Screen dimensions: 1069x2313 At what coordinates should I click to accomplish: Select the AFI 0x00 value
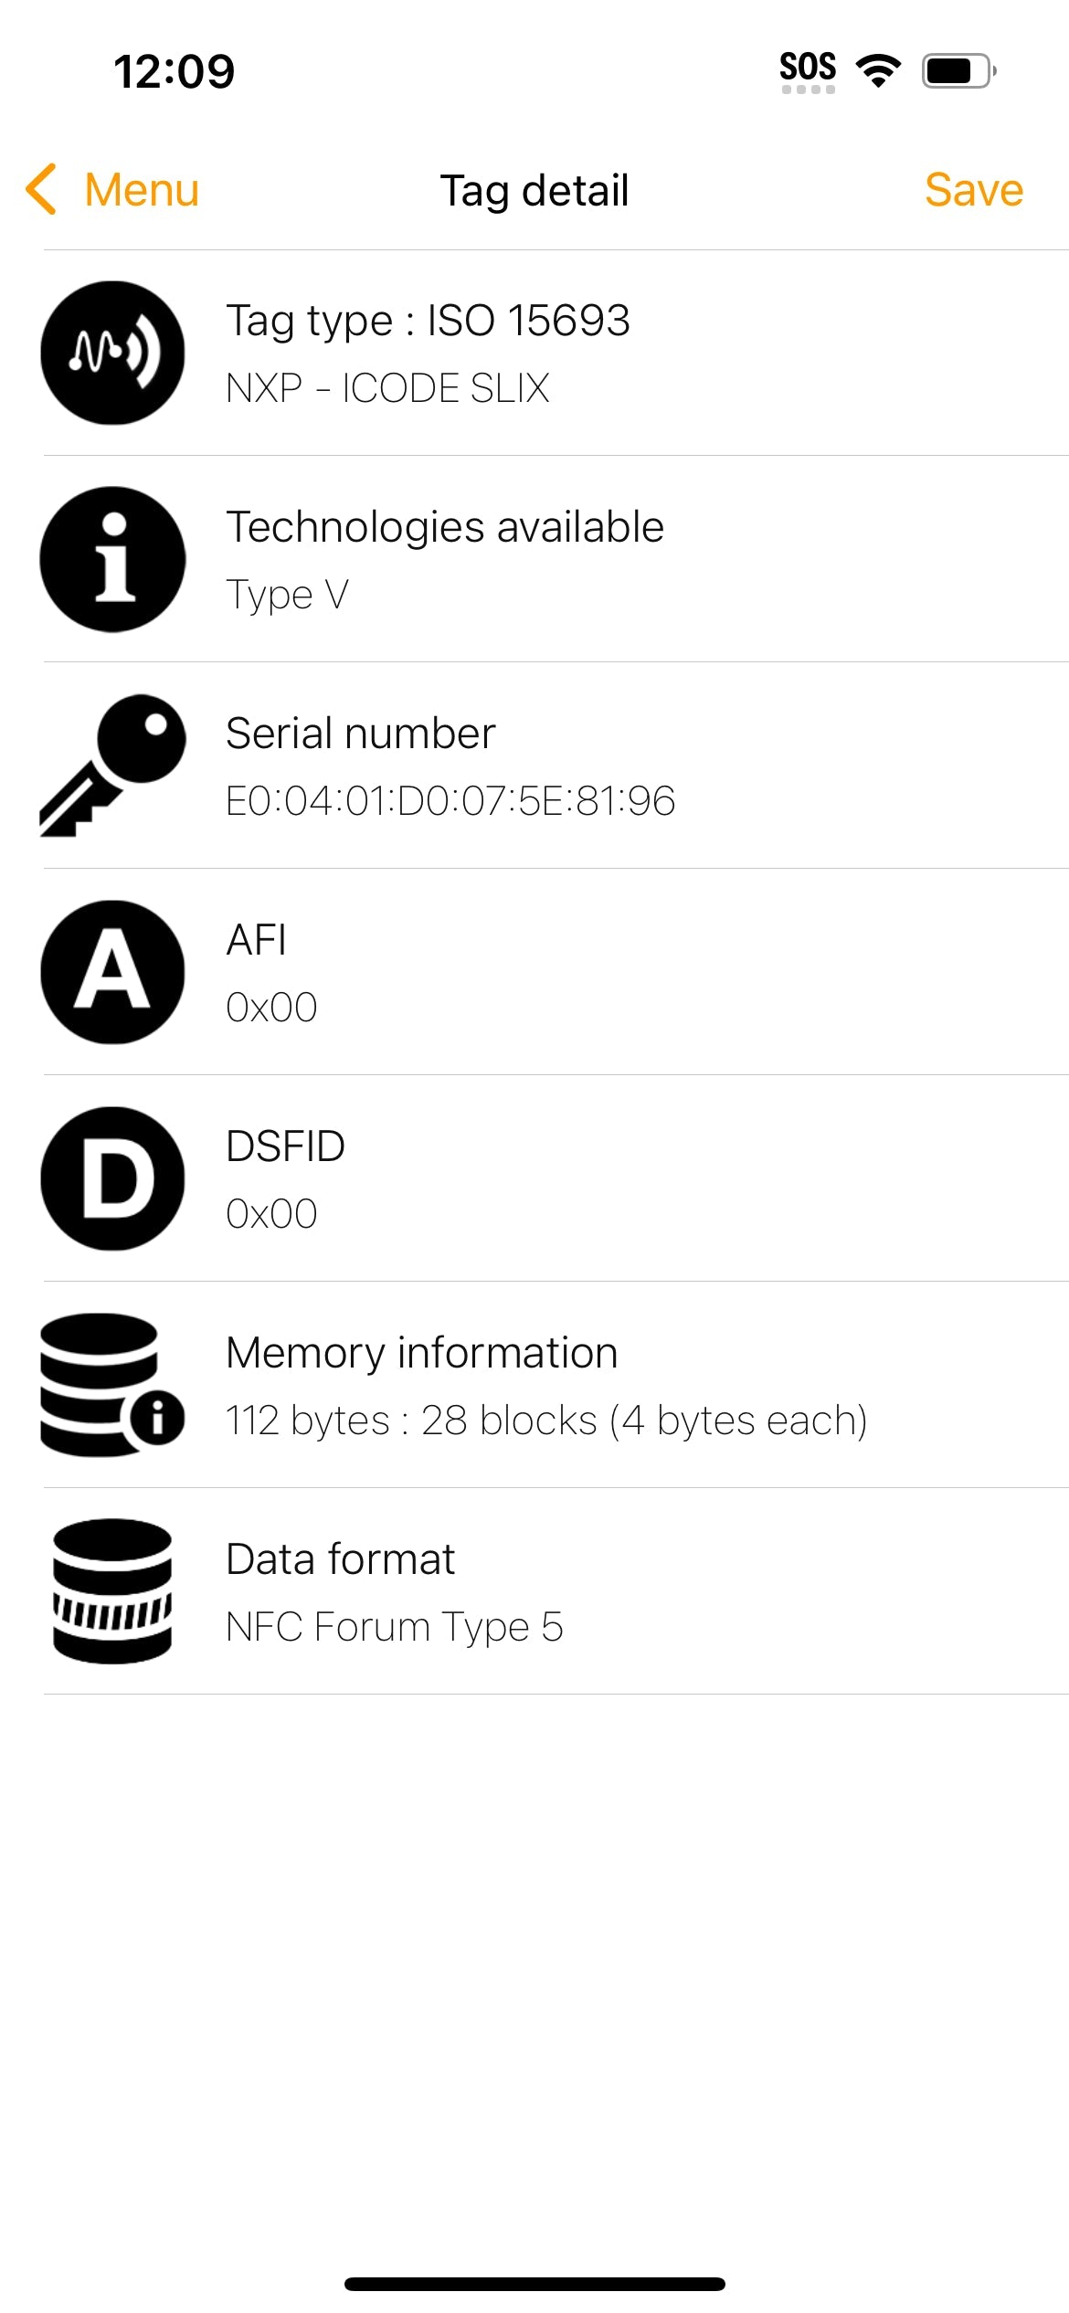coord(271,1008)
